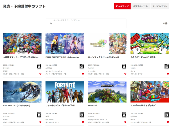172x127 pixels.
Task: Click the スクウェア・エニックス publisher text
Action: click(54, 71)
